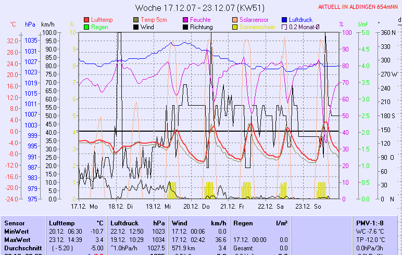Screen dimensions: 402x255
Task: Click the km/h axis unit label
Action: [x=48, y=24]
